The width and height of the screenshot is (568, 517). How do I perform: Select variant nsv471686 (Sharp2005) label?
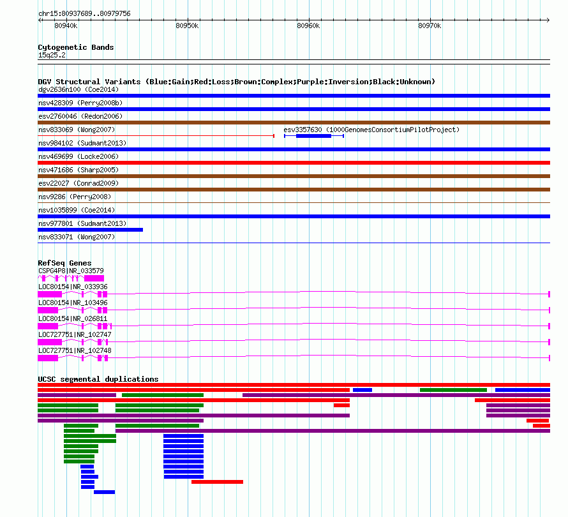pyautogui.click(x=78, y=170)
